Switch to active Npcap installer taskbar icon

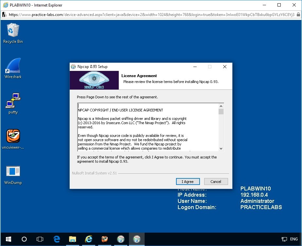click(x=137, y=239)
